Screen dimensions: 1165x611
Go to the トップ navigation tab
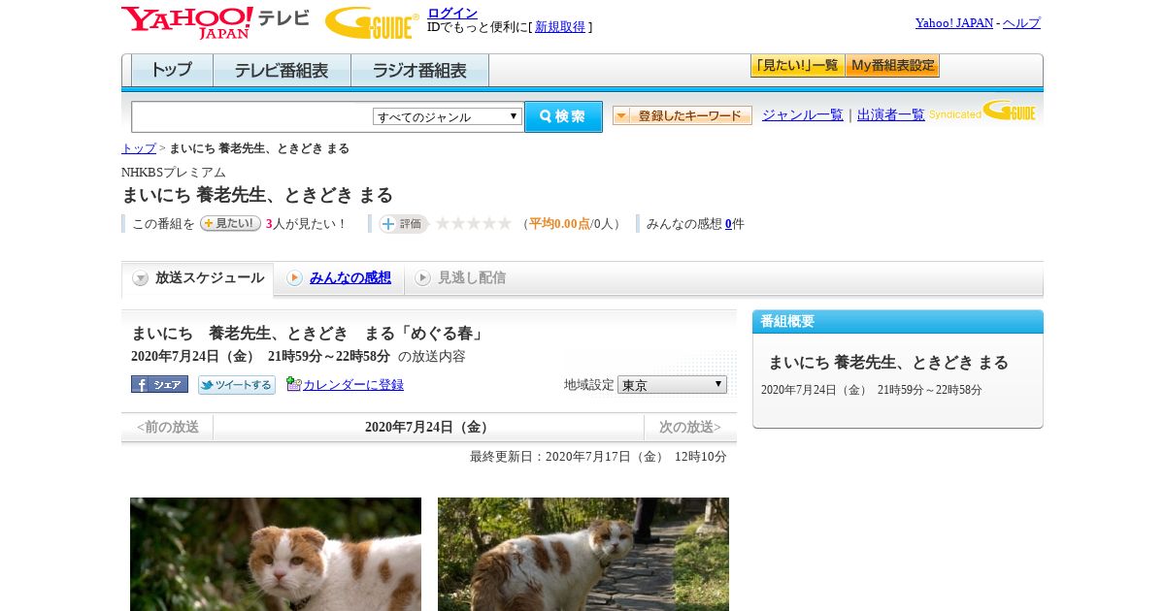pyautogui.click(x=172, y=70)
